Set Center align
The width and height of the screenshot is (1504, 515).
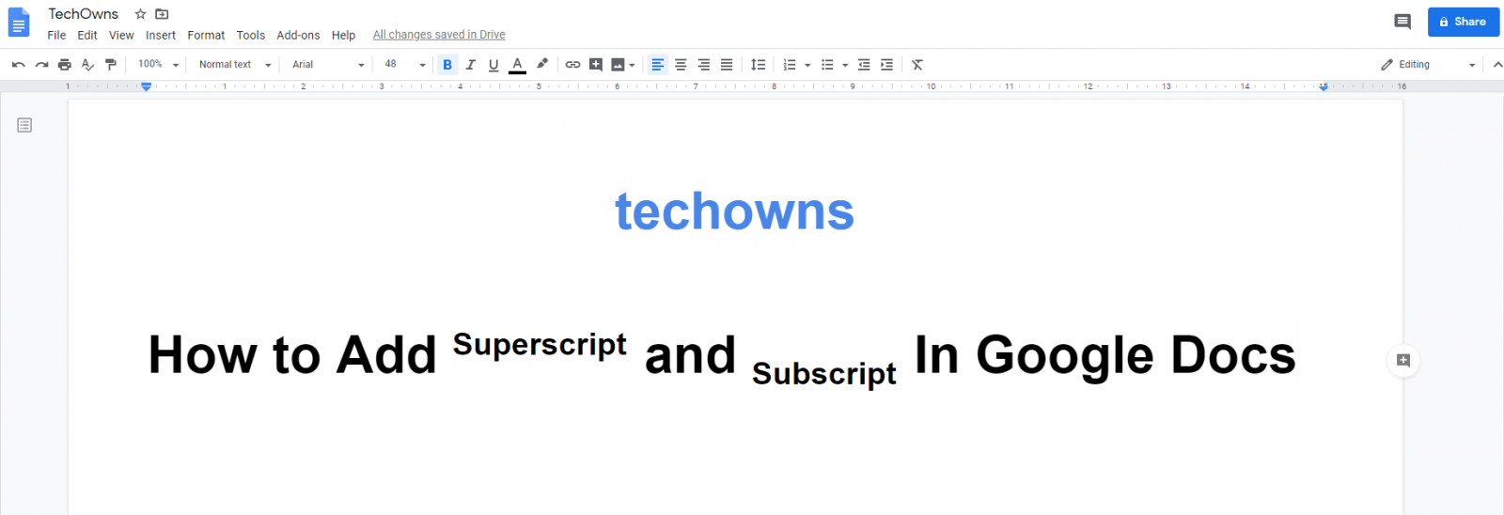(681, 65)
